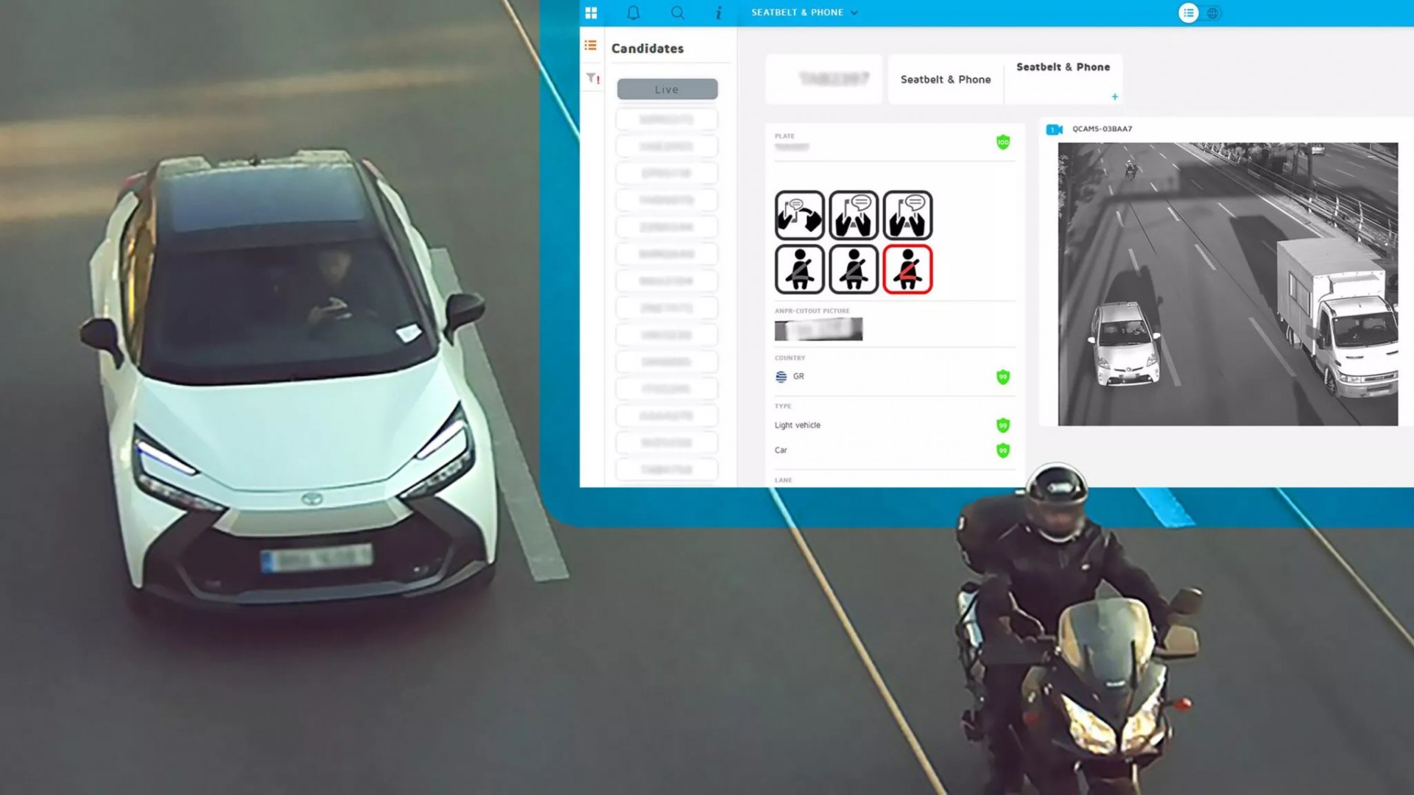
Task: Toggle the red unfastened-seatbelt violation icon
Action: pyautogui.click(x=908, y=269)
